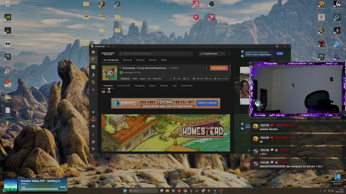Click the Quests category tag
The width and height of the screenshot is (346, 194).
(142, 79)
